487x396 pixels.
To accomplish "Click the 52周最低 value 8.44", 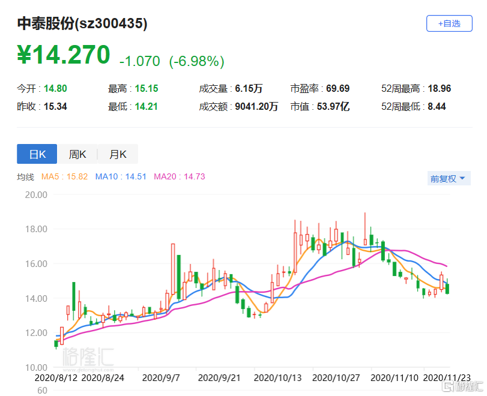I will click(437, 107).
